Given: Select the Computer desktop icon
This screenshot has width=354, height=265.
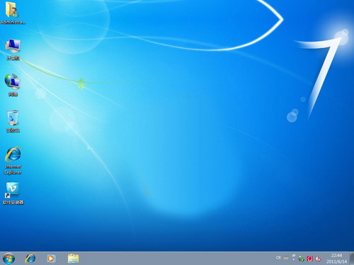Looking at the screenshot, I should pyautogui.click(x=13, y=49).
